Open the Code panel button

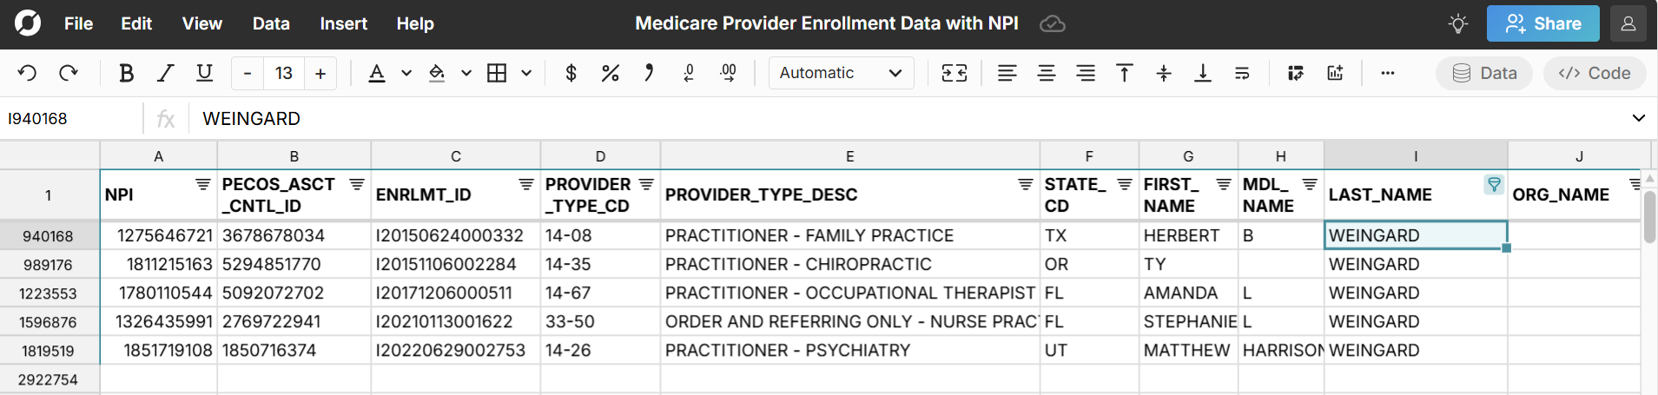pos(1595,73)
